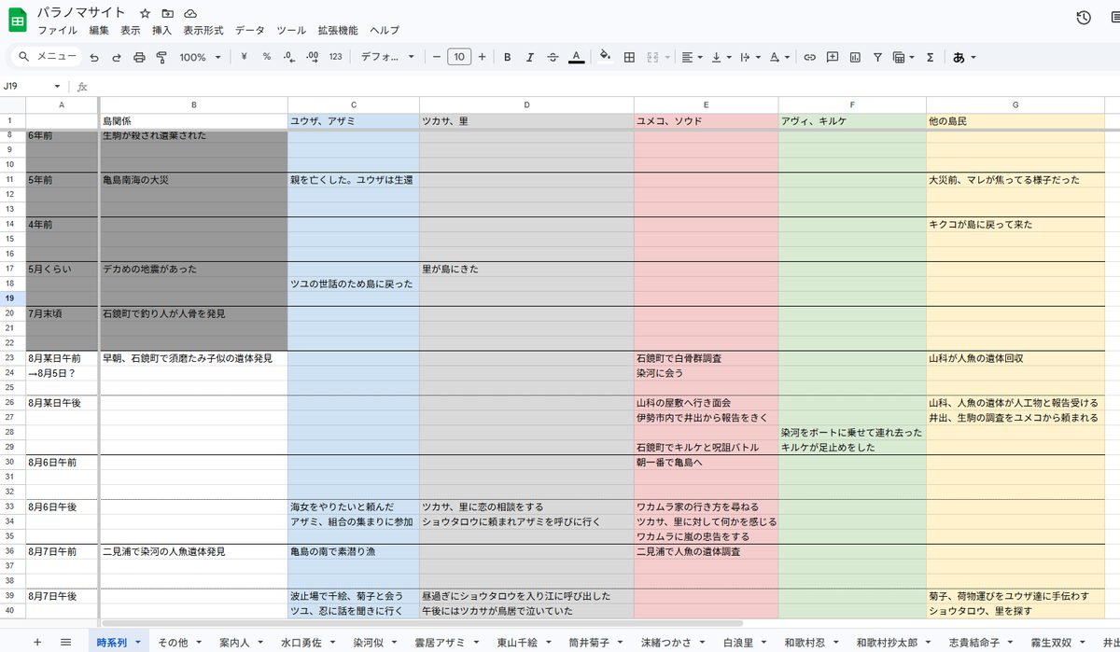Toggle italic formatting
This screenshot has height=652, width=1120.
point(530,57)
